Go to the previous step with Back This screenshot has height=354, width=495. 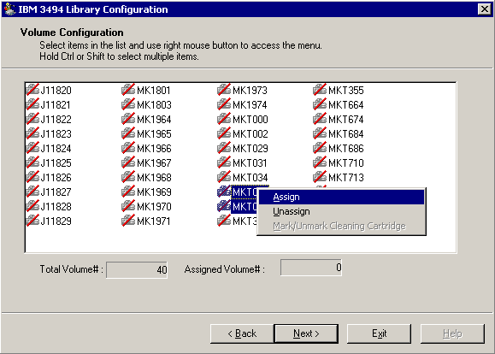click(242, 333)
